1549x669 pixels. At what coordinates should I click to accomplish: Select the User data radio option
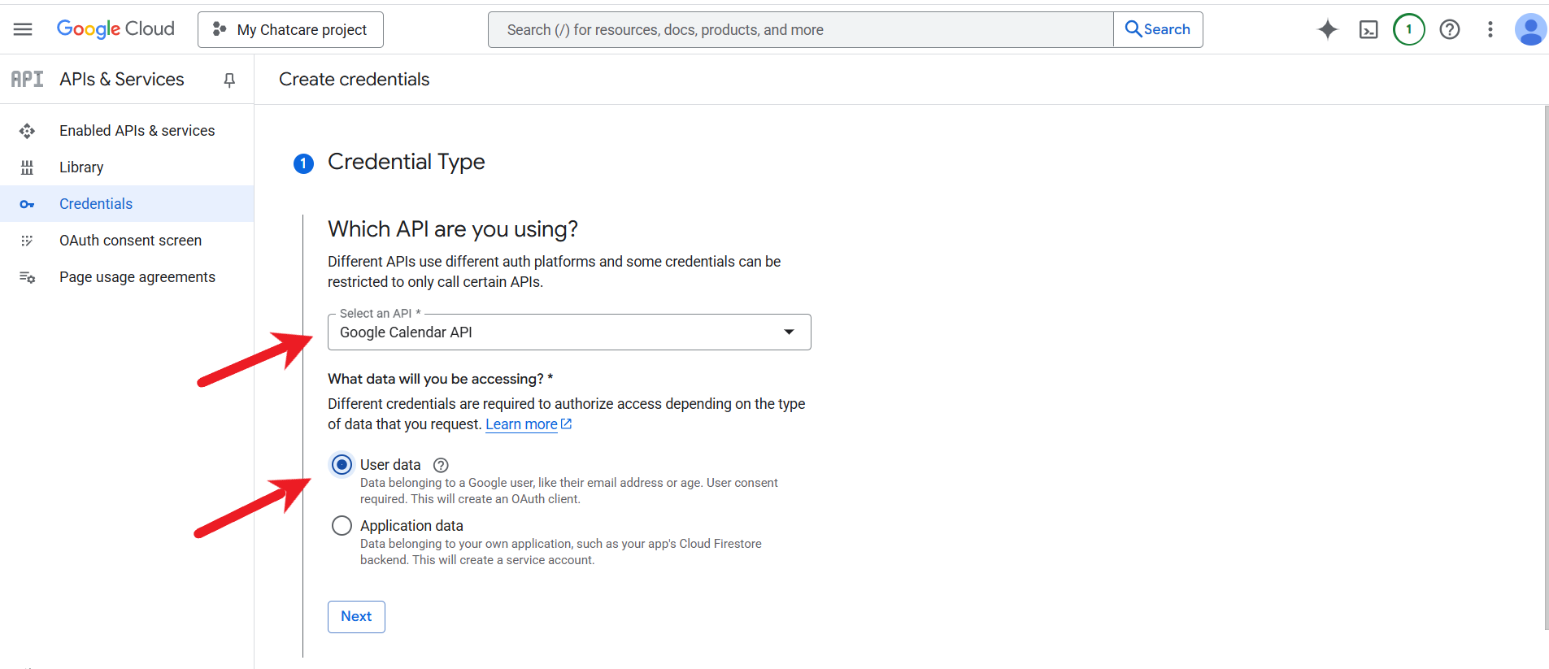coord(342,465)
